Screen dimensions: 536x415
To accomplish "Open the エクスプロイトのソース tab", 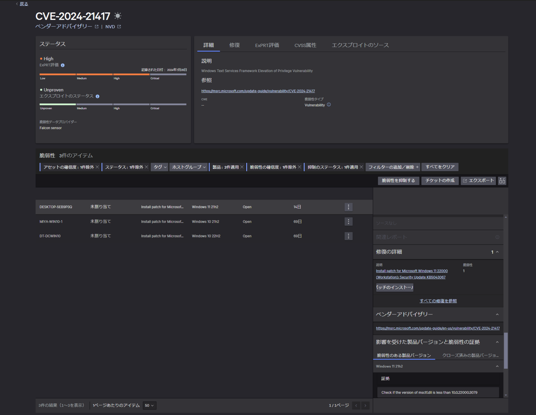I will 360,45.
